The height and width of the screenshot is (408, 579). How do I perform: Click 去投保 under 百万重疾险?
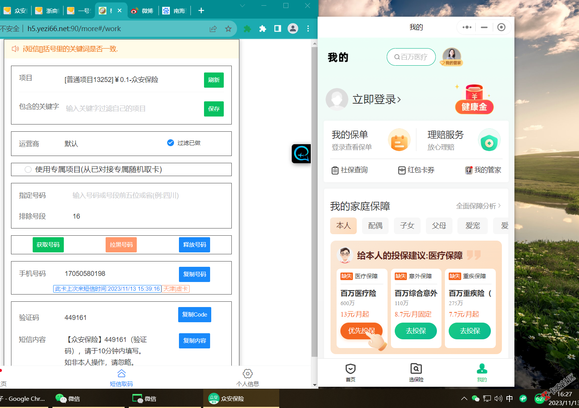(470, 331)
